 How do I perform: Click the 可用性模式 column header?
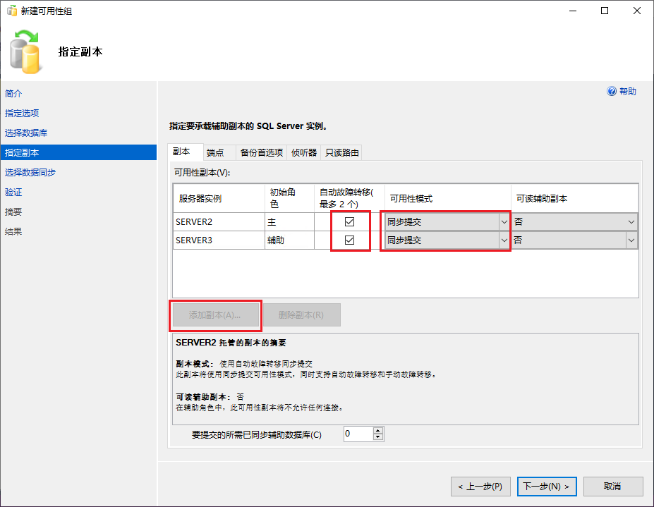pyautogui.click(x=448, y=198)
